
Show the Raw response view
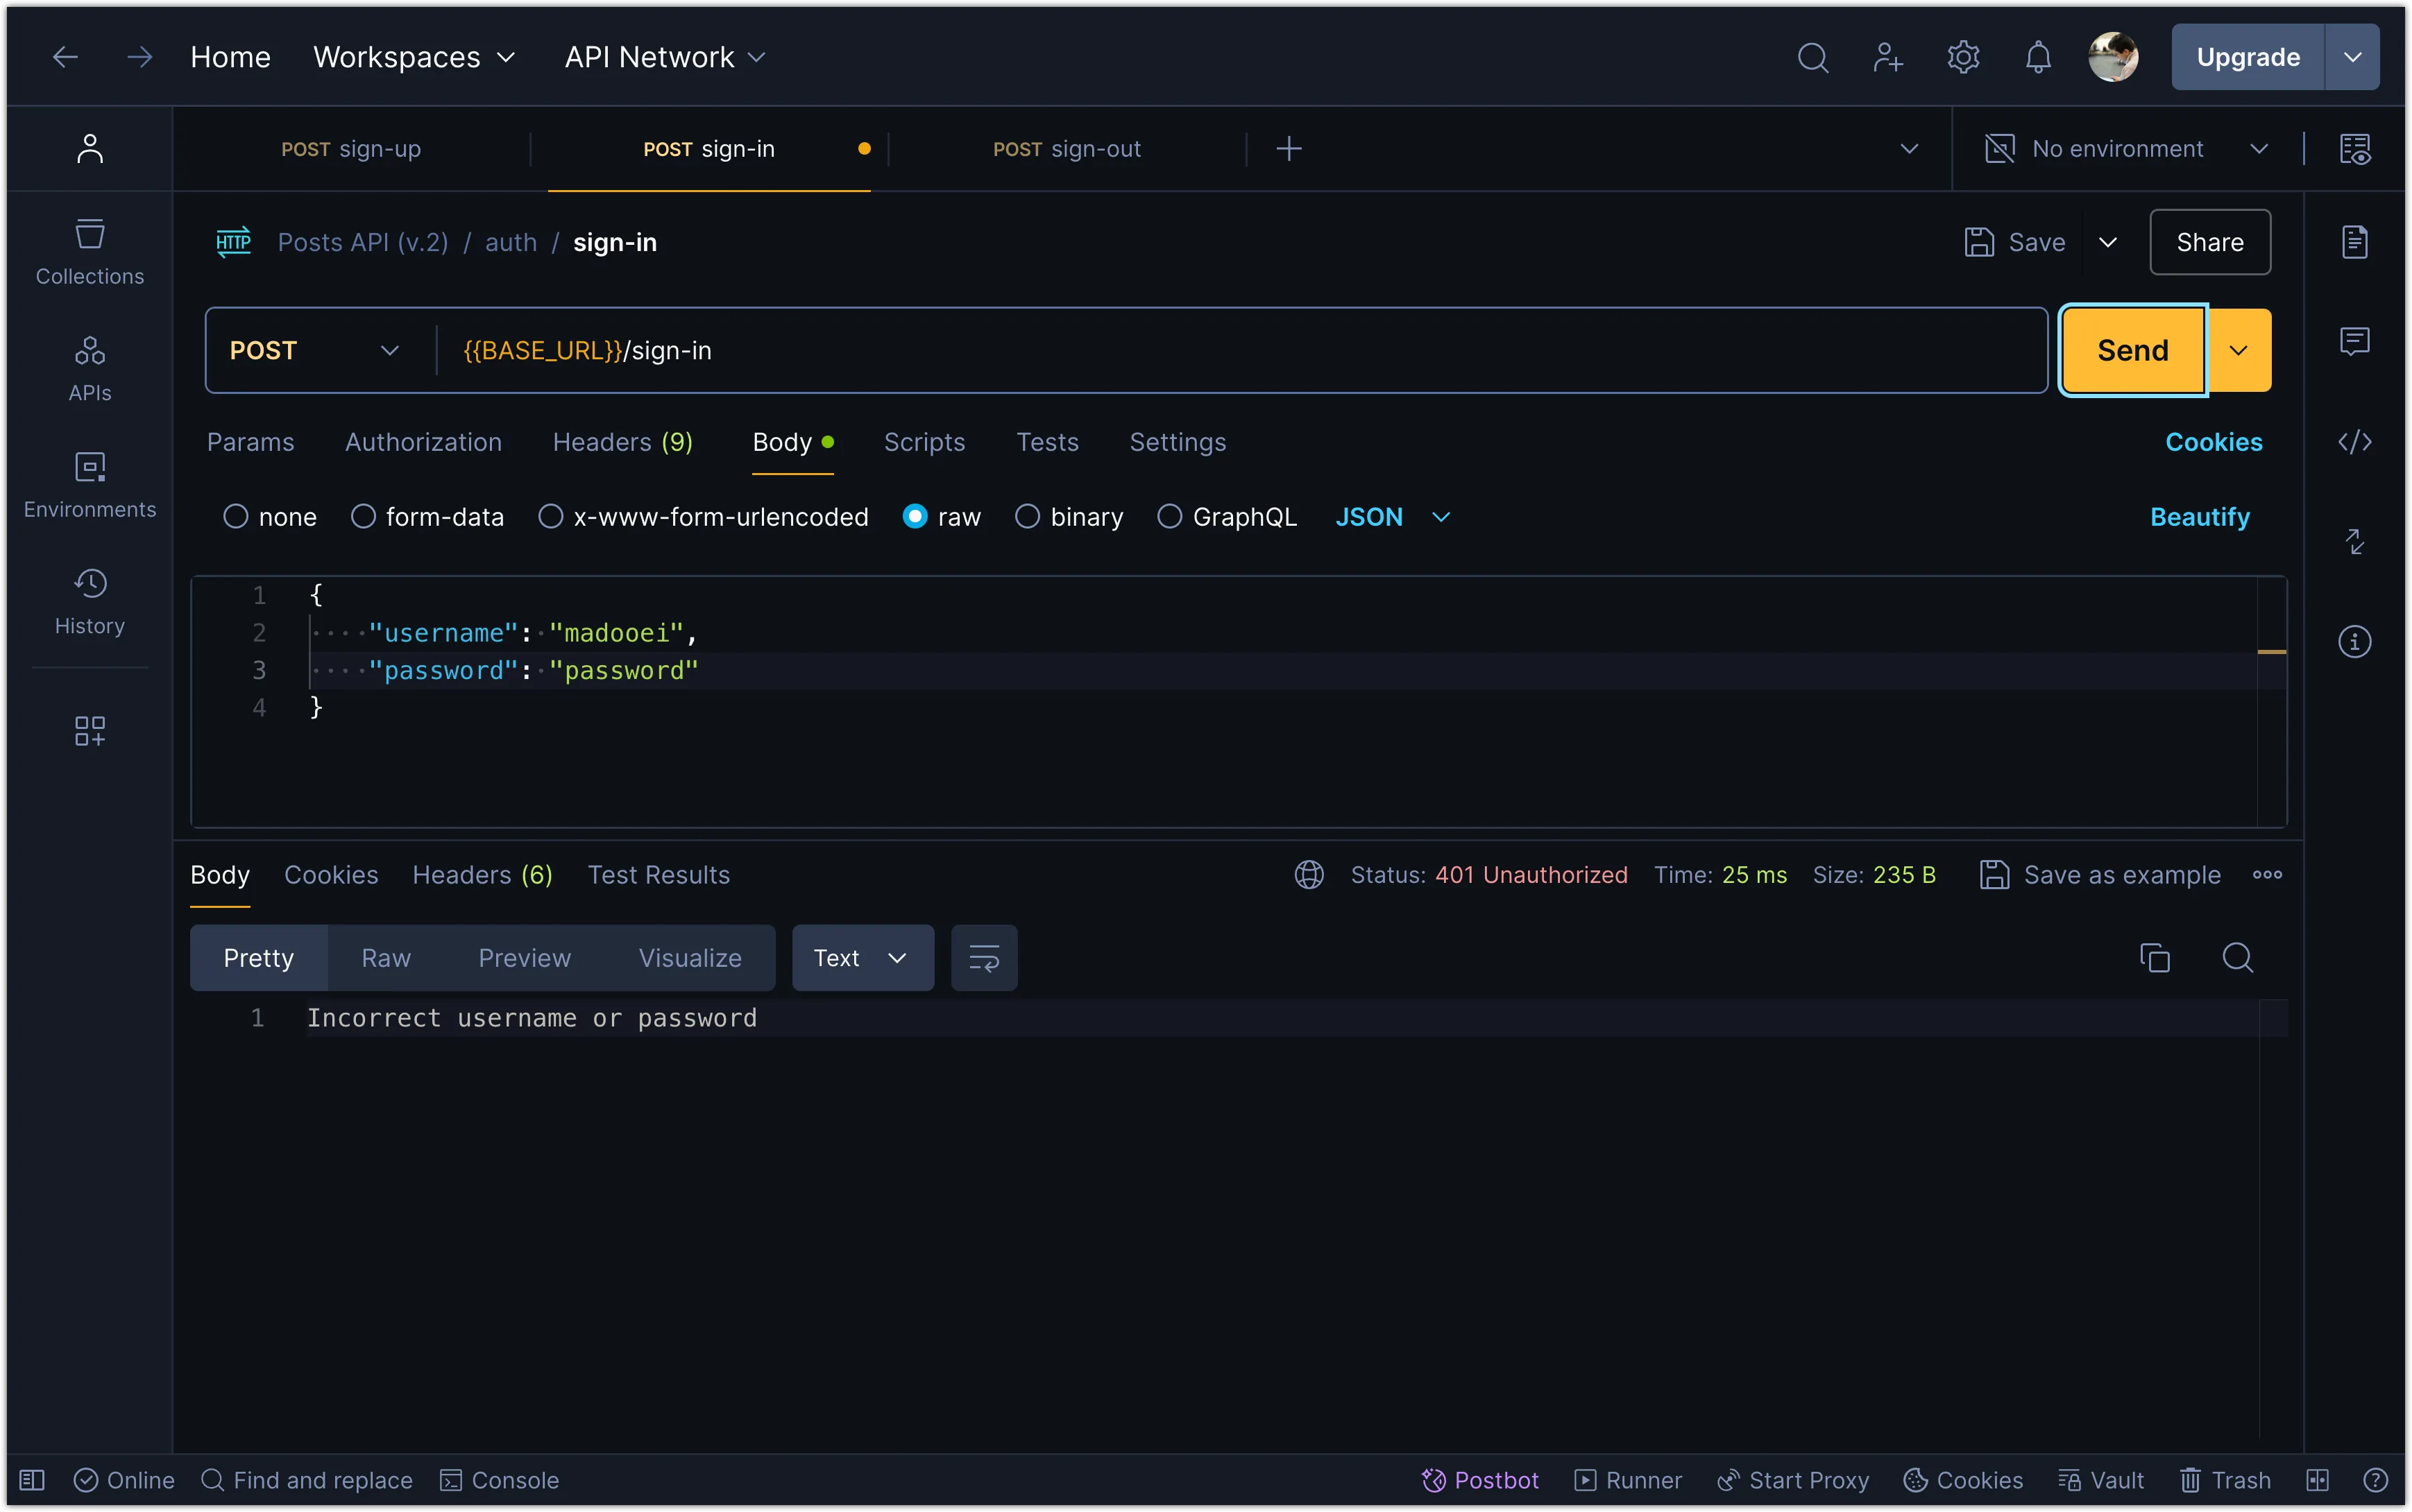click(387, 958)
